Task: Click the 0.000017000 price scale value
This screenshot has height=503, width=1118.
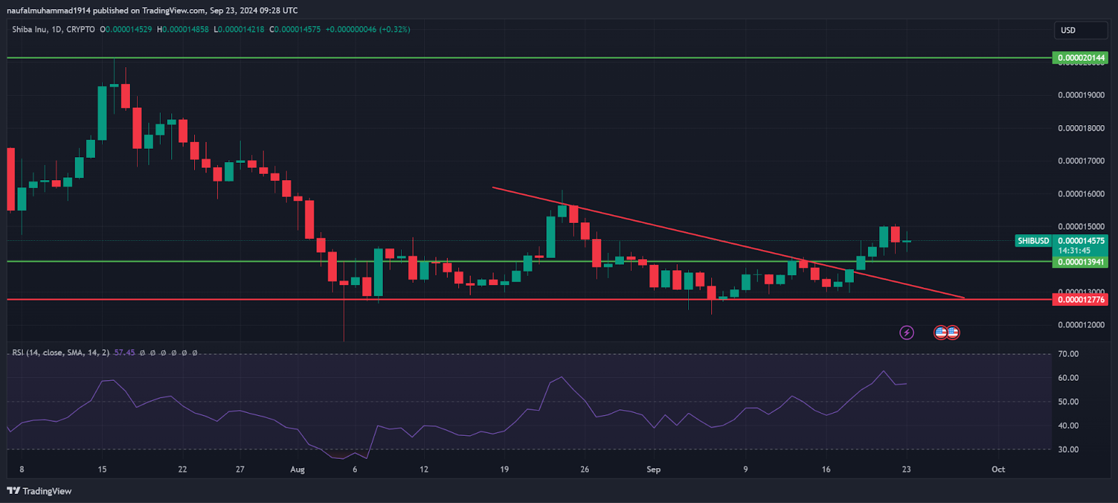Action: [x=1081, y=161]
